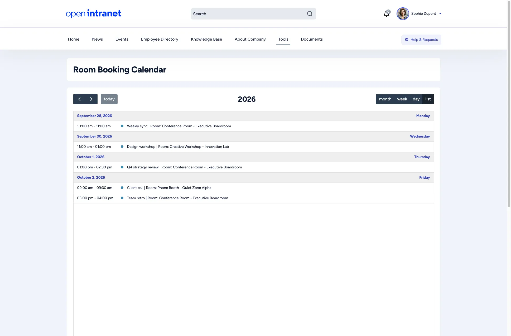Open the Design workshop booking
The image size is (511, 336).
click(178, 147)
